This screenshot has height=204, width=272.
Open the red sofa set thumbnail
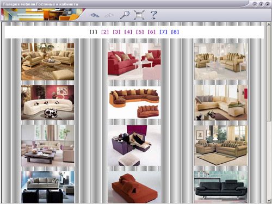tap(134, 61)
